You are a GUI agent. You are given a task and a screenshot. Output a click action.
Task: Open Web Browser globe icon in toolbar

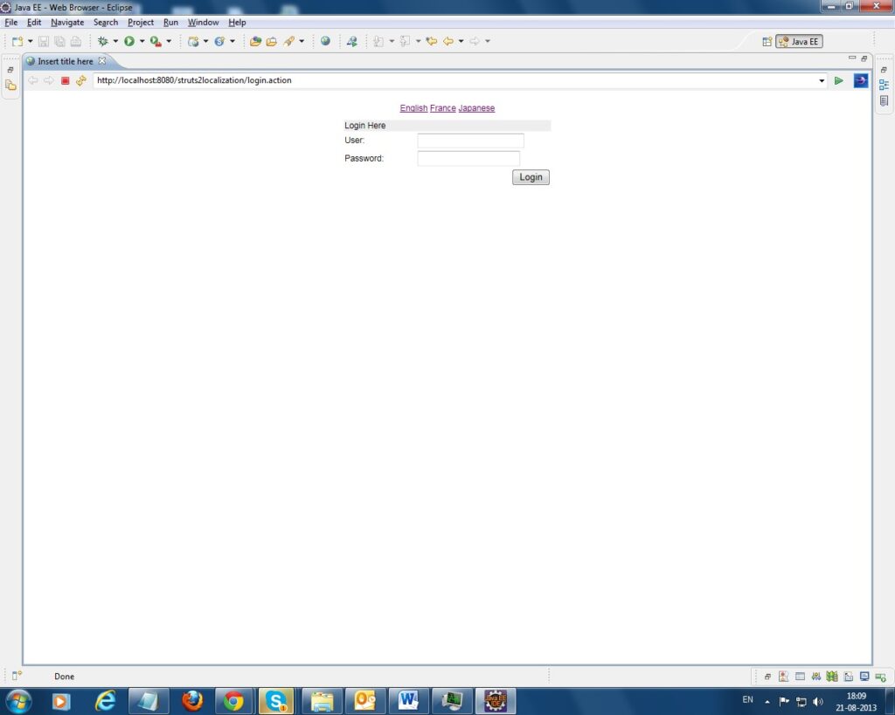(x=325, y=41)
